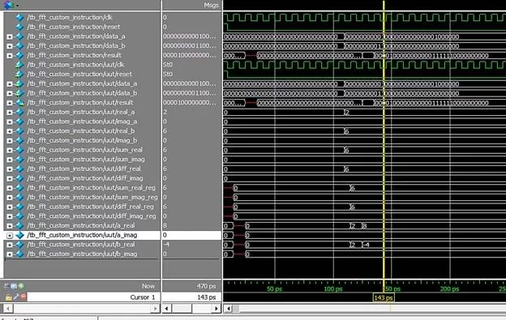Image resolution: width=506 pixels, height=320 pixels.
Task: Click the yellow 143 ps cursor marker
Action: tap(384, 298)
